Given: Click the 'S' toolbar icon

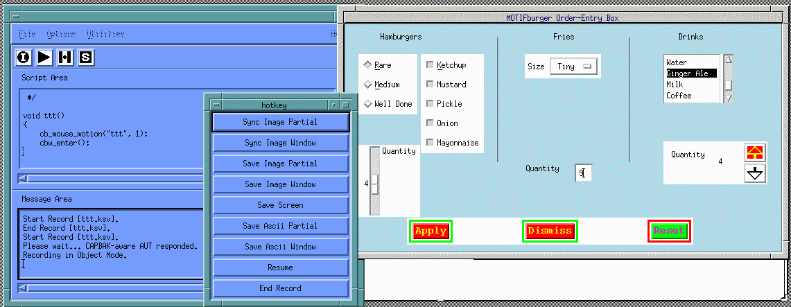Looking at the screenshot, I should (86, 58).
